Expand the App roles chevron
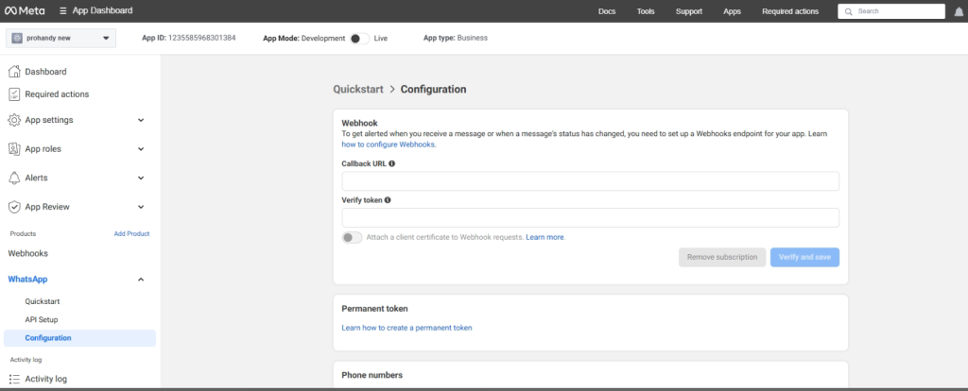 (x=141, y=148)
